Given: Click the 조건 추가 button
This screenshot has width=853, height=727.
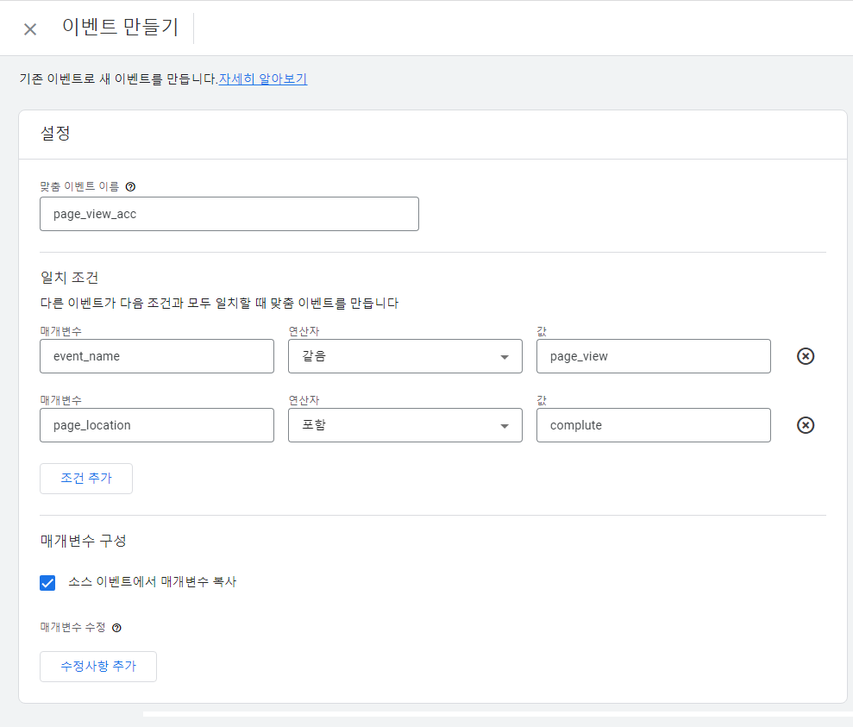Looking at the screenshot, I should 86,479.
